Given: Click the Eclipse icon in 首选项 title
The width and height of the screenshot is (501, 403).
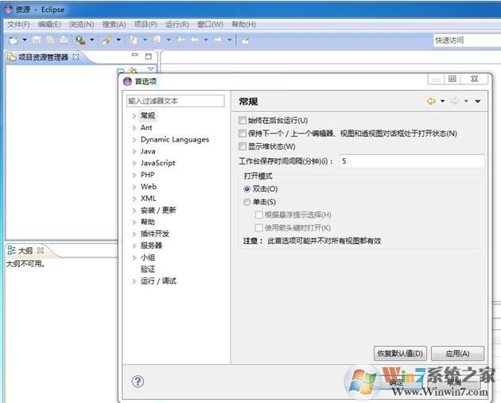Looking at the screenshot, I should [x=127, y=81].
